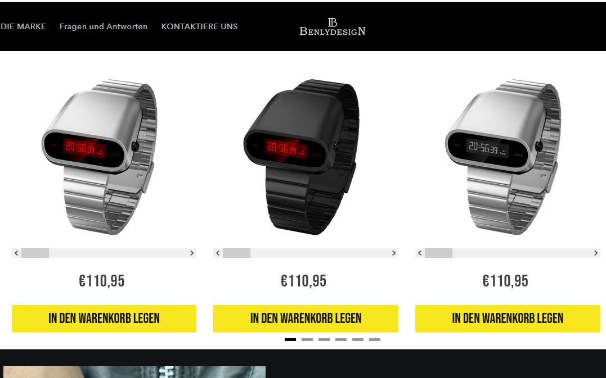This screenshot has height=378, width=606.
Task: Click left arrow under silver white-display watch
Action: pos(420,253)
